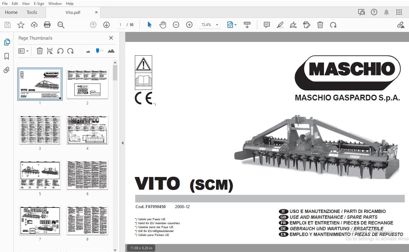Viewport: 409px width, 252px height.
Task: Open the fit page options tool
Action: coord(232,25)
